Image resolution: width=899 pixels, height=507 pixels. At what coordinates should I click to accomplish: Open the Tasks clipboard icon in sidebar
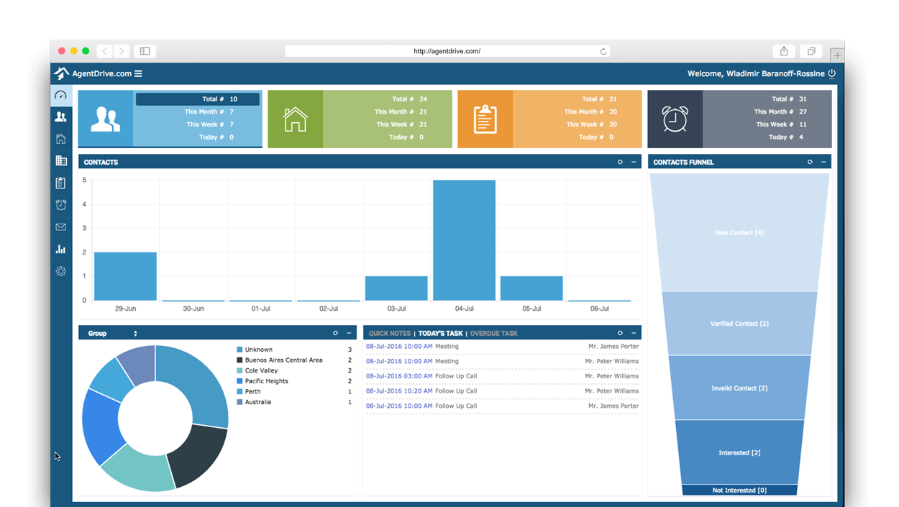click(61, 183)
